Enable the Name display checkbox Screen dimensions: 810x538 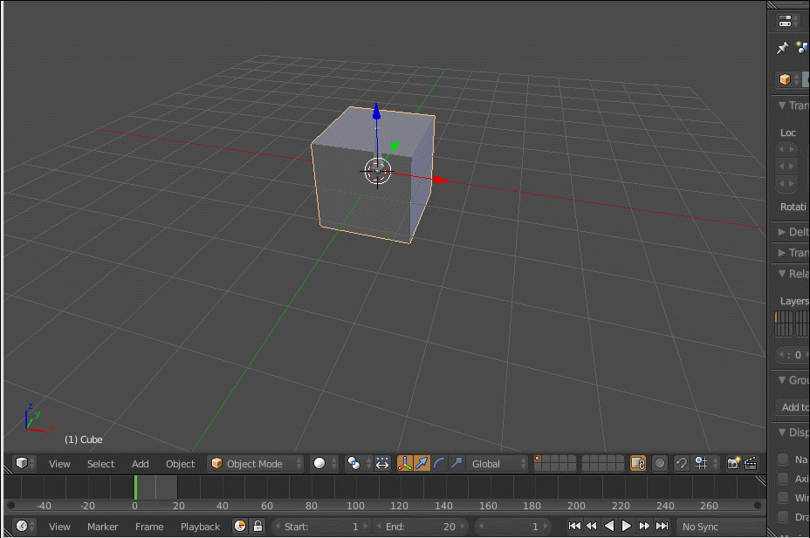click(x=783, y=459)
